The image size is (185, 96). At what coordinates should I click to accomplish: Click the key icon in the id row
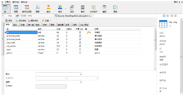(x=88, y=32)
